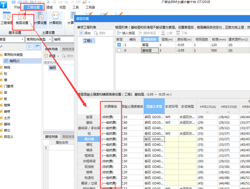Uncheck the 首层 checkbox for floor code 1
250x189 pixels.
119,45
